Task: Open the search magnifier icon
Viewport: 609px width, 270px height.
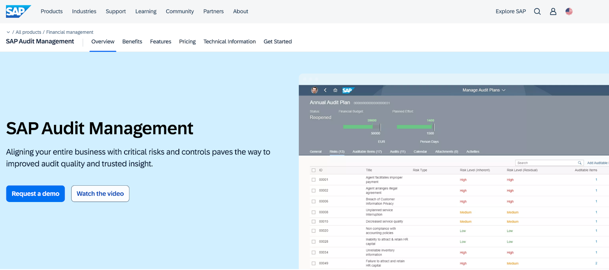Action: (537, 11)
